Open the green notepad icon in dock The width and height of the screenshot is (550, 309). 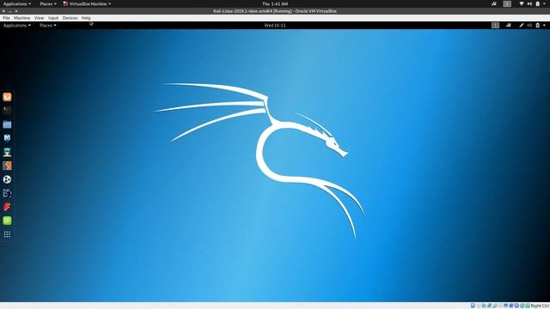(7, 221)
